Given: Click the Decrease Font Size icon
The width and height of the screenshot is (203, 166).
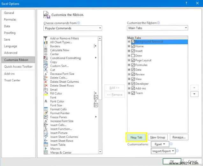Looking at the screenshot, I should (x=46, y=74).
